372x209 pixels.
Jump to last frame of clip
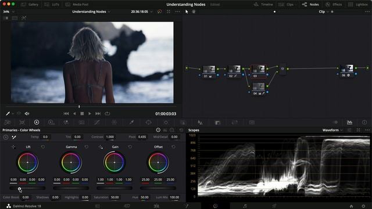click(x=98, y=114)
